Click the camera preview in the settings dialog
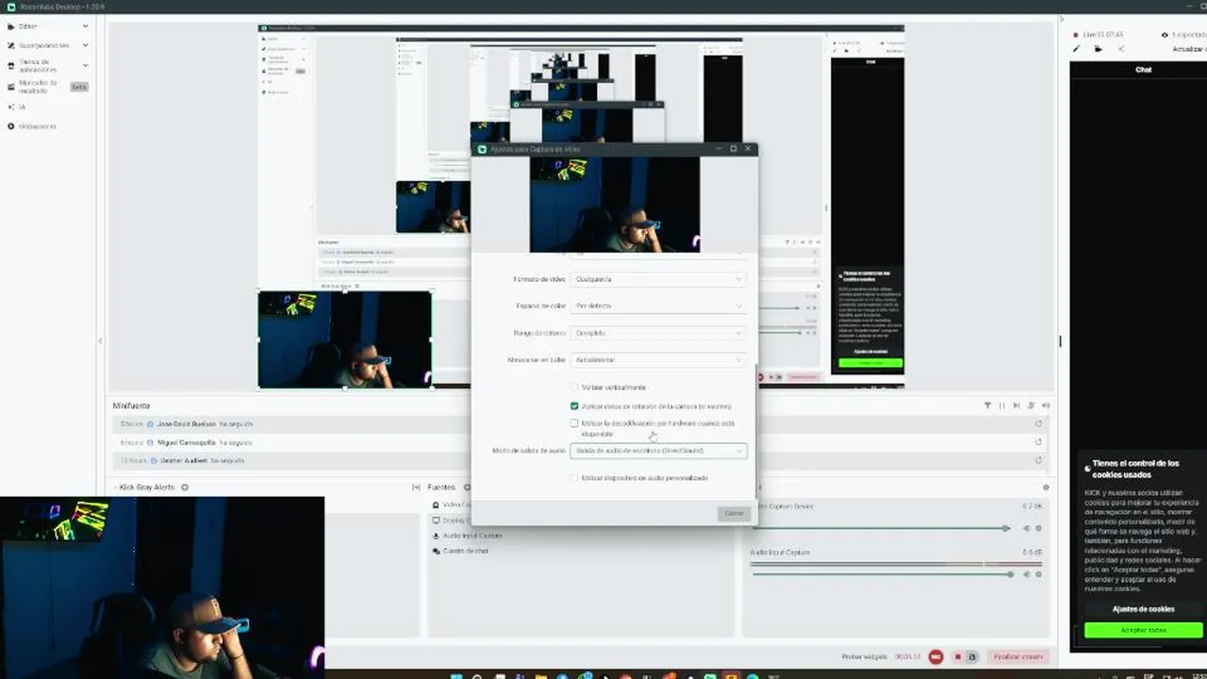Viewport: 1207px width, 679px height. point(615,205)
